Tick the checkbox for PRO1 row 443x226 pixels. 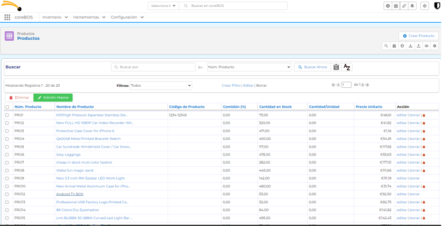pos(7,115)
